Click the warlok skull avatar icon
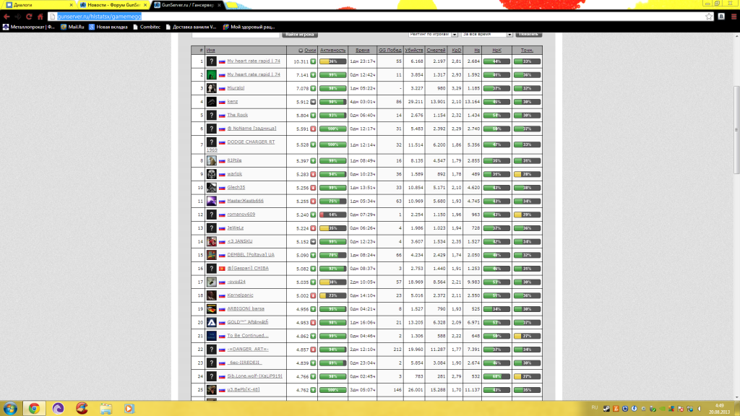Screen dimensions: 740x416 pos(211,174)
